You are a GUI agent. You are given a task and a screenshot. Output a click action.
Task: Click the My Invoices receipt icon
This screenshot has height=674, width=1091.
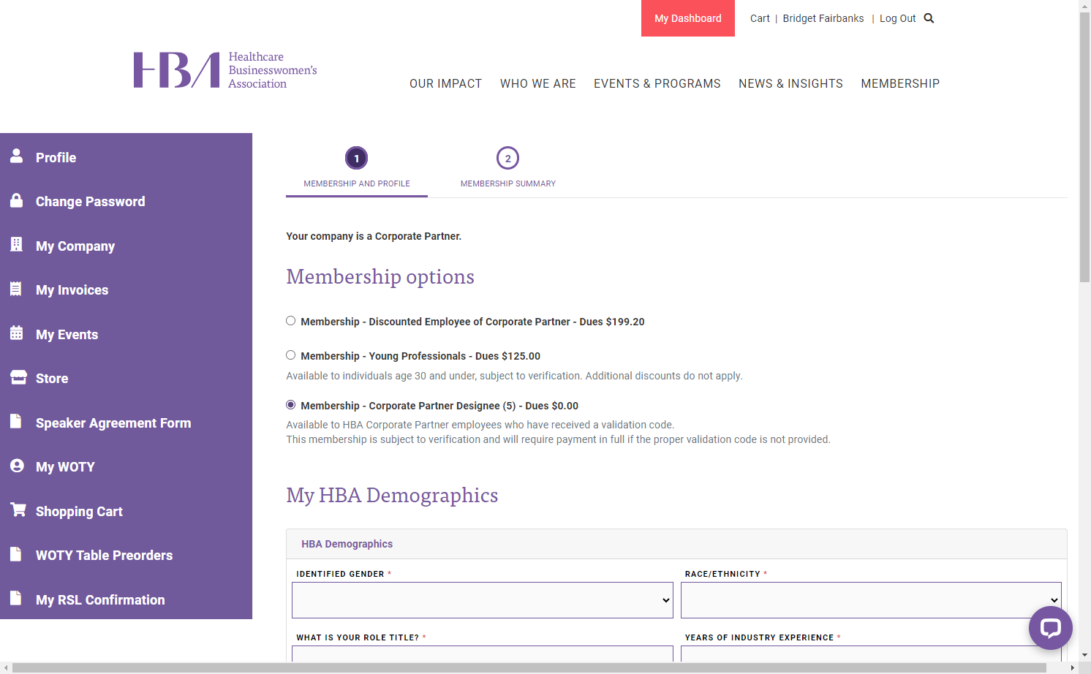pos(16,288)
